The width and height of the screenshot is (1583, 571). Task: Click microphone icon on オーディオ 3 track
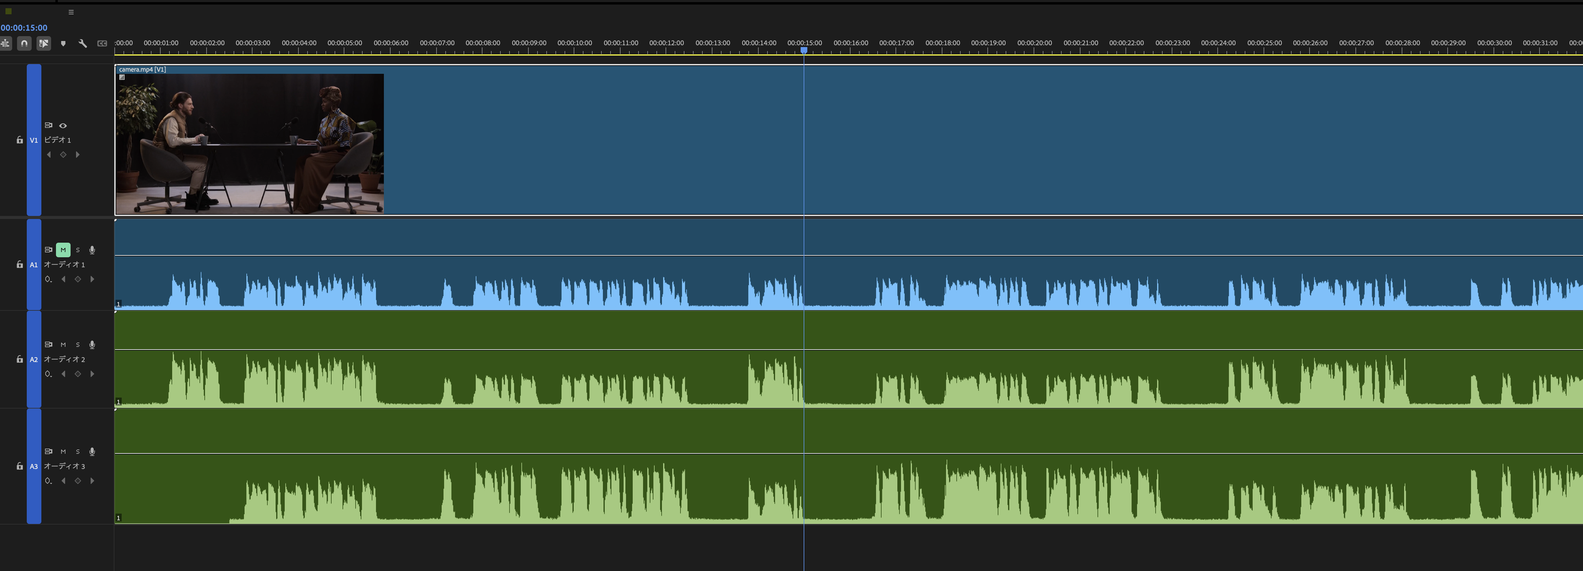pos(92,451)
